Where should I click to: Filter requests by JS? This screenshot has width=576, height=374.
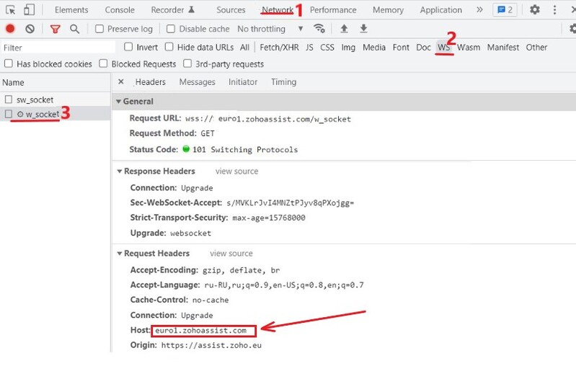[309, 48]
